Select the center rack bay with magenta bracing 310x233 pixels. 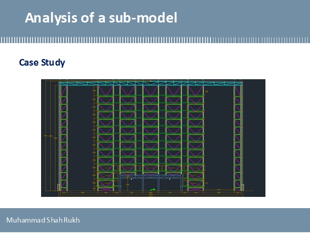[150, 128]
